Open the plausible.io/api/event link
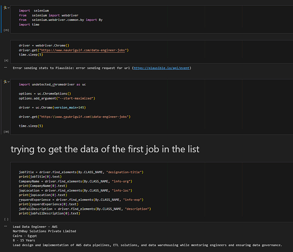Screen dimensions: 293x252 click(162, 68)
